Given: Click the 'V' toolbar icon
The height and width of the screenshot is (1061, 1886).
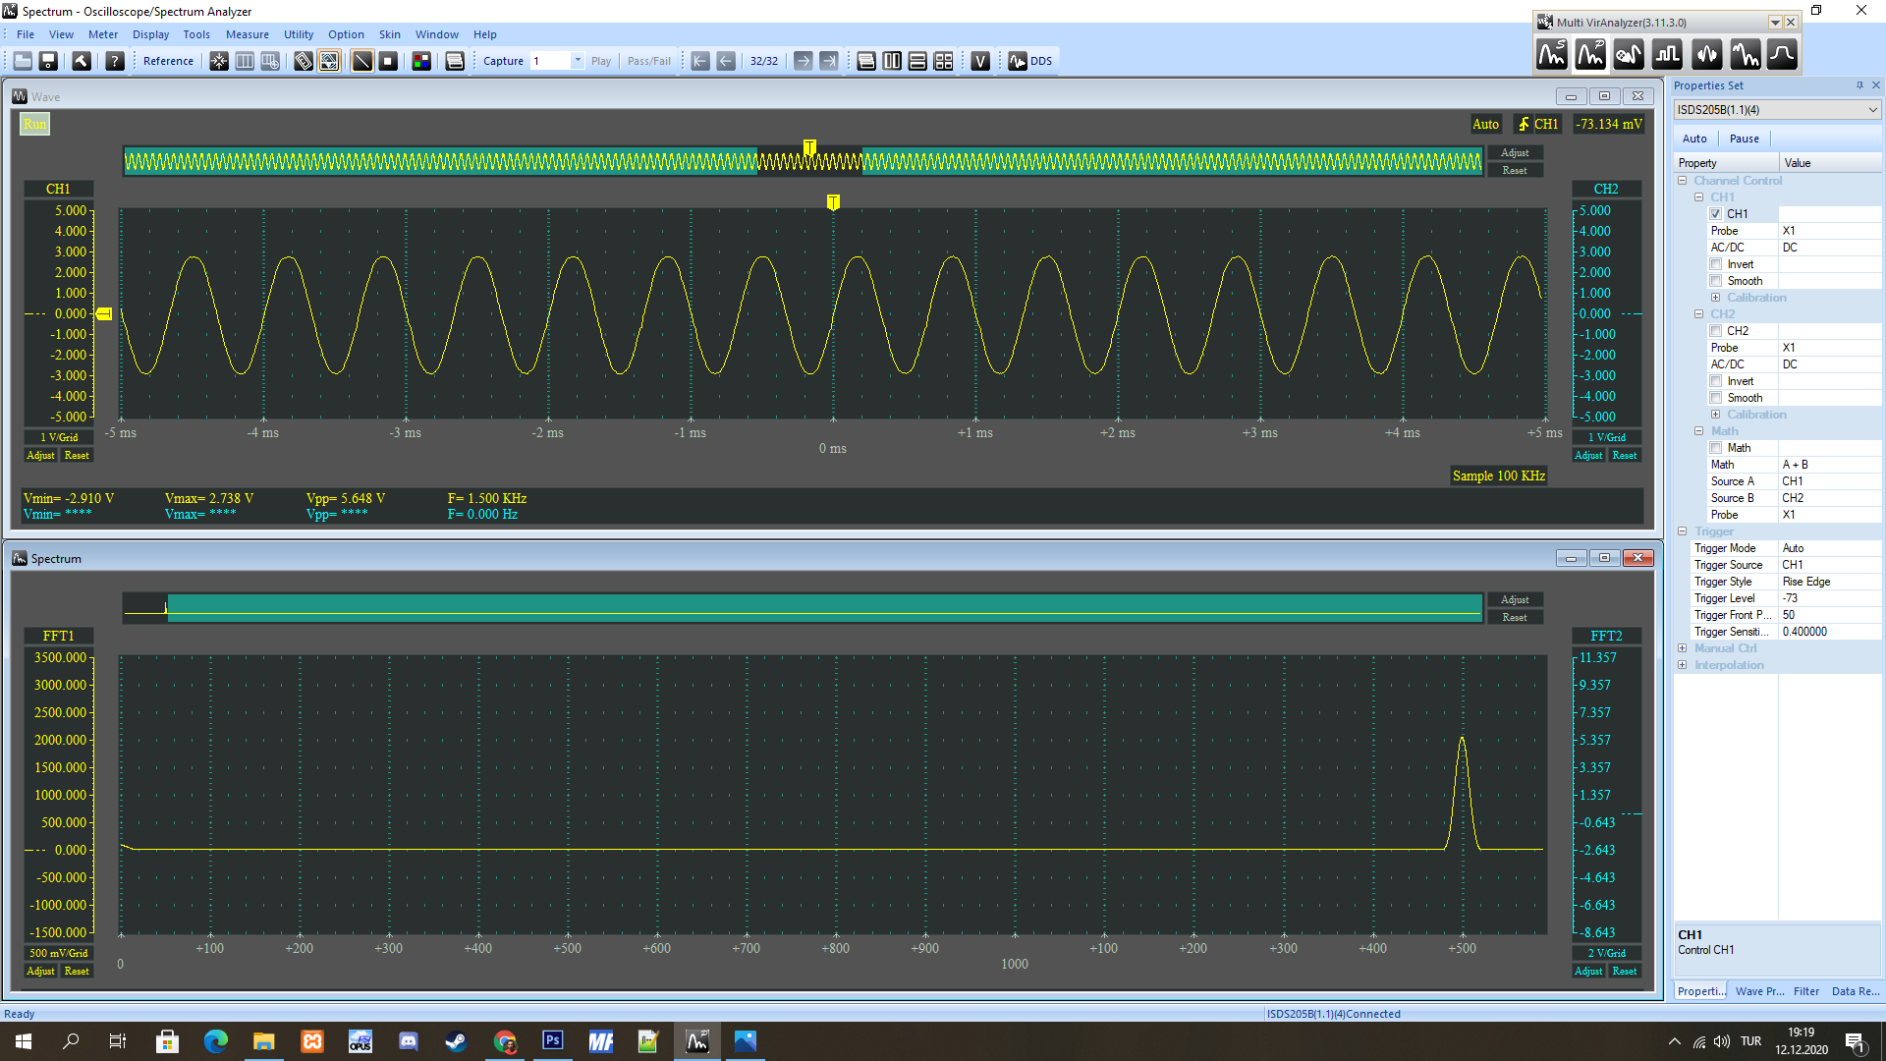Looking at the screenshot, I should click(x=980, y=61).
